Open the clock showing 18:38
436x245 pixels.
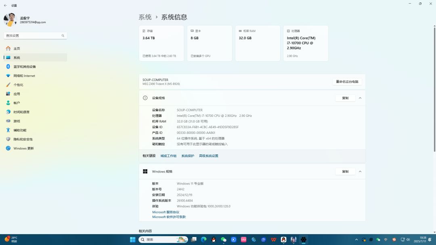tap(420, 239)
